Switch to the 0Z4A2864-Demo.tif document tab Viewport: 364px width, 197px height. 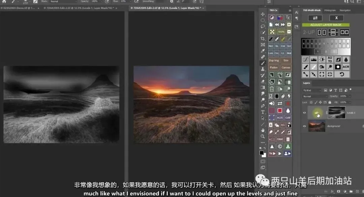click(18, 8)
